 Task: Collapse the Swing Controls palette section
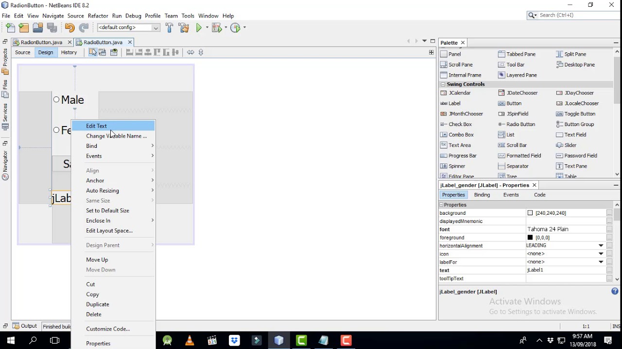tap(443, 84)
